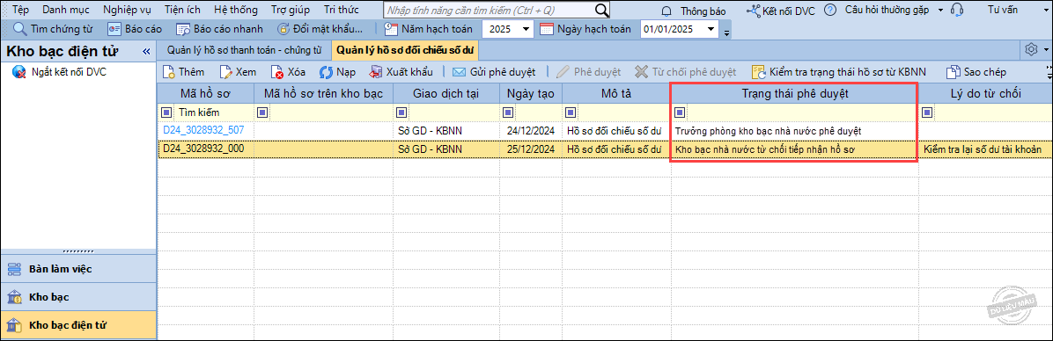Click Tìm chứng từ toolbar button
Screen dimensions: 1053x341
tap(53, 29)
